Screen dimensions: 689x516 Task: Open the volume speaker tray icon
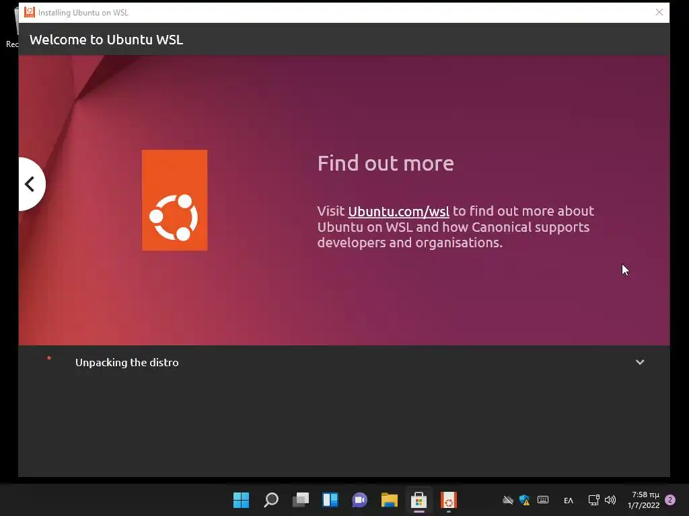click(610, 500)
